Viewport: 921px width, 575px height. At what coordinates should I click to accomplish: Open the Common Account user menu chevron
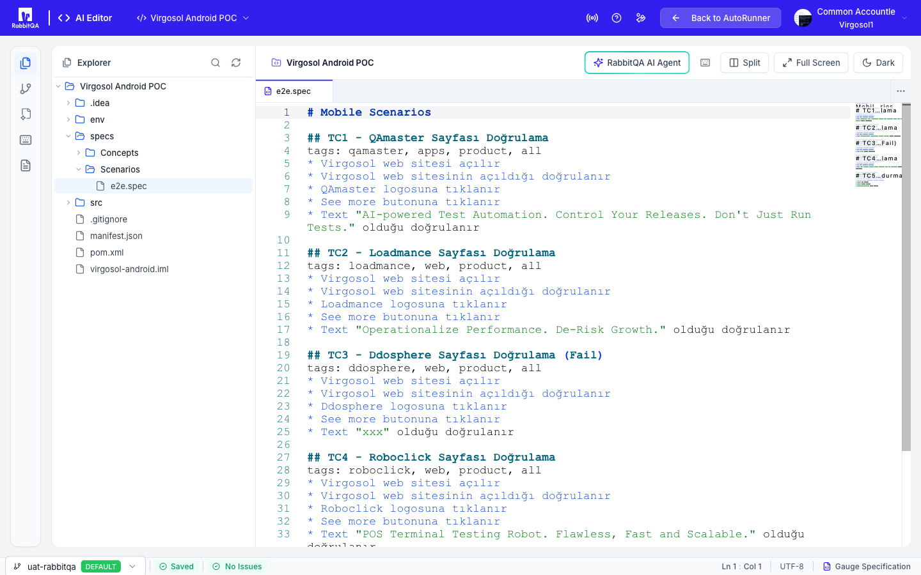pyautogui.click(x=904, y=18)
